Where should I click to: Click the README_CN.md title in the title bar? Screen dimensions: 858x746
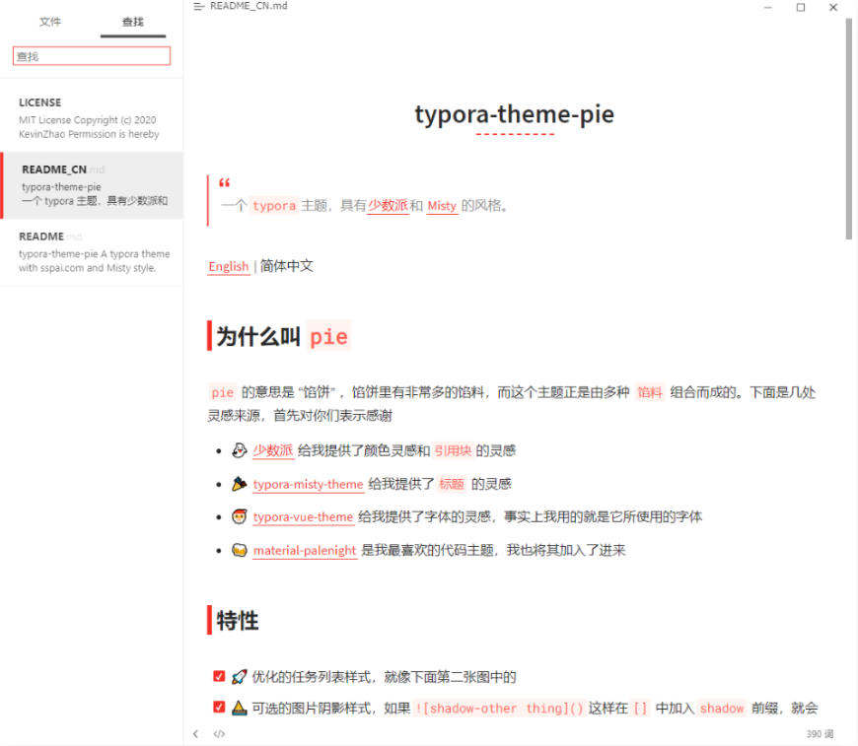coord(249,6)
